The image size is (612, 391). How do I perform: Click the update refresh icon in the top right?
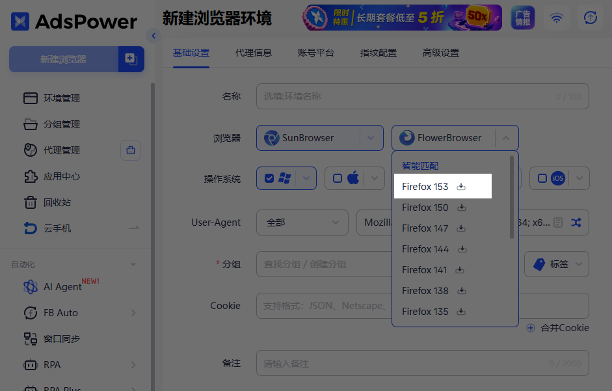pos(590,18)
